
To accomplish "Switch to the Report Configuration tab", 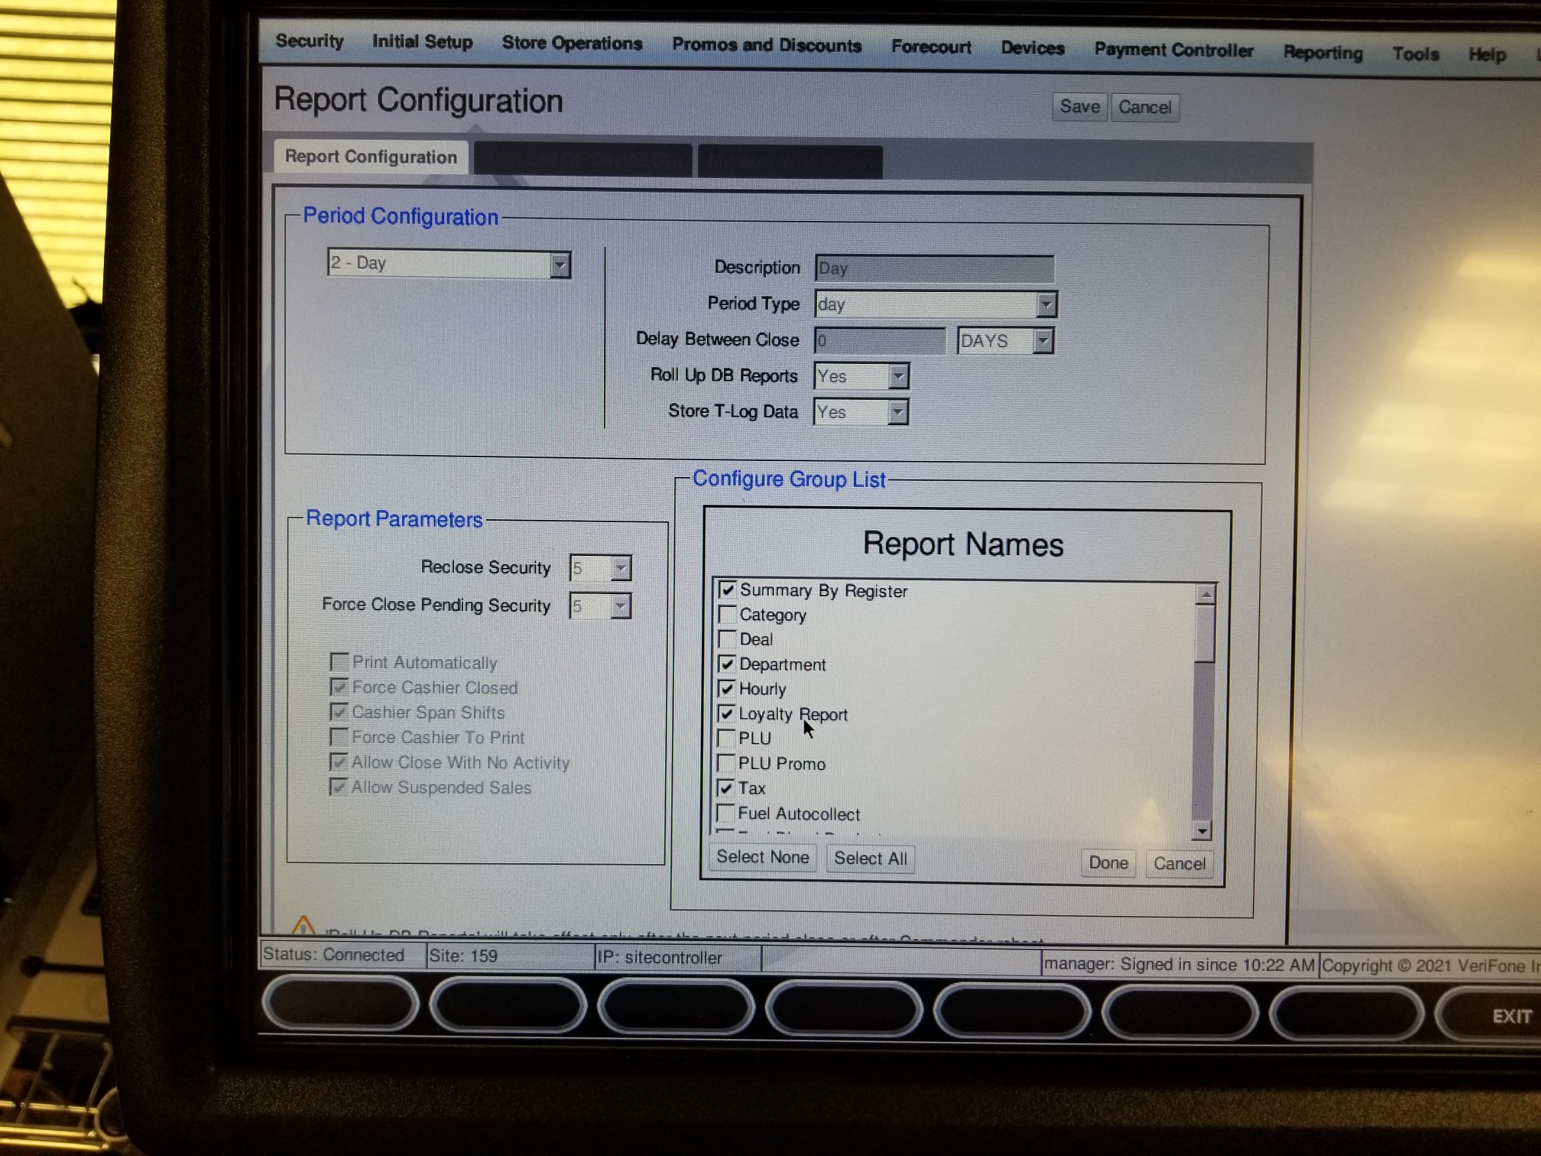I will pyautogui.click(x=371, y=157).
